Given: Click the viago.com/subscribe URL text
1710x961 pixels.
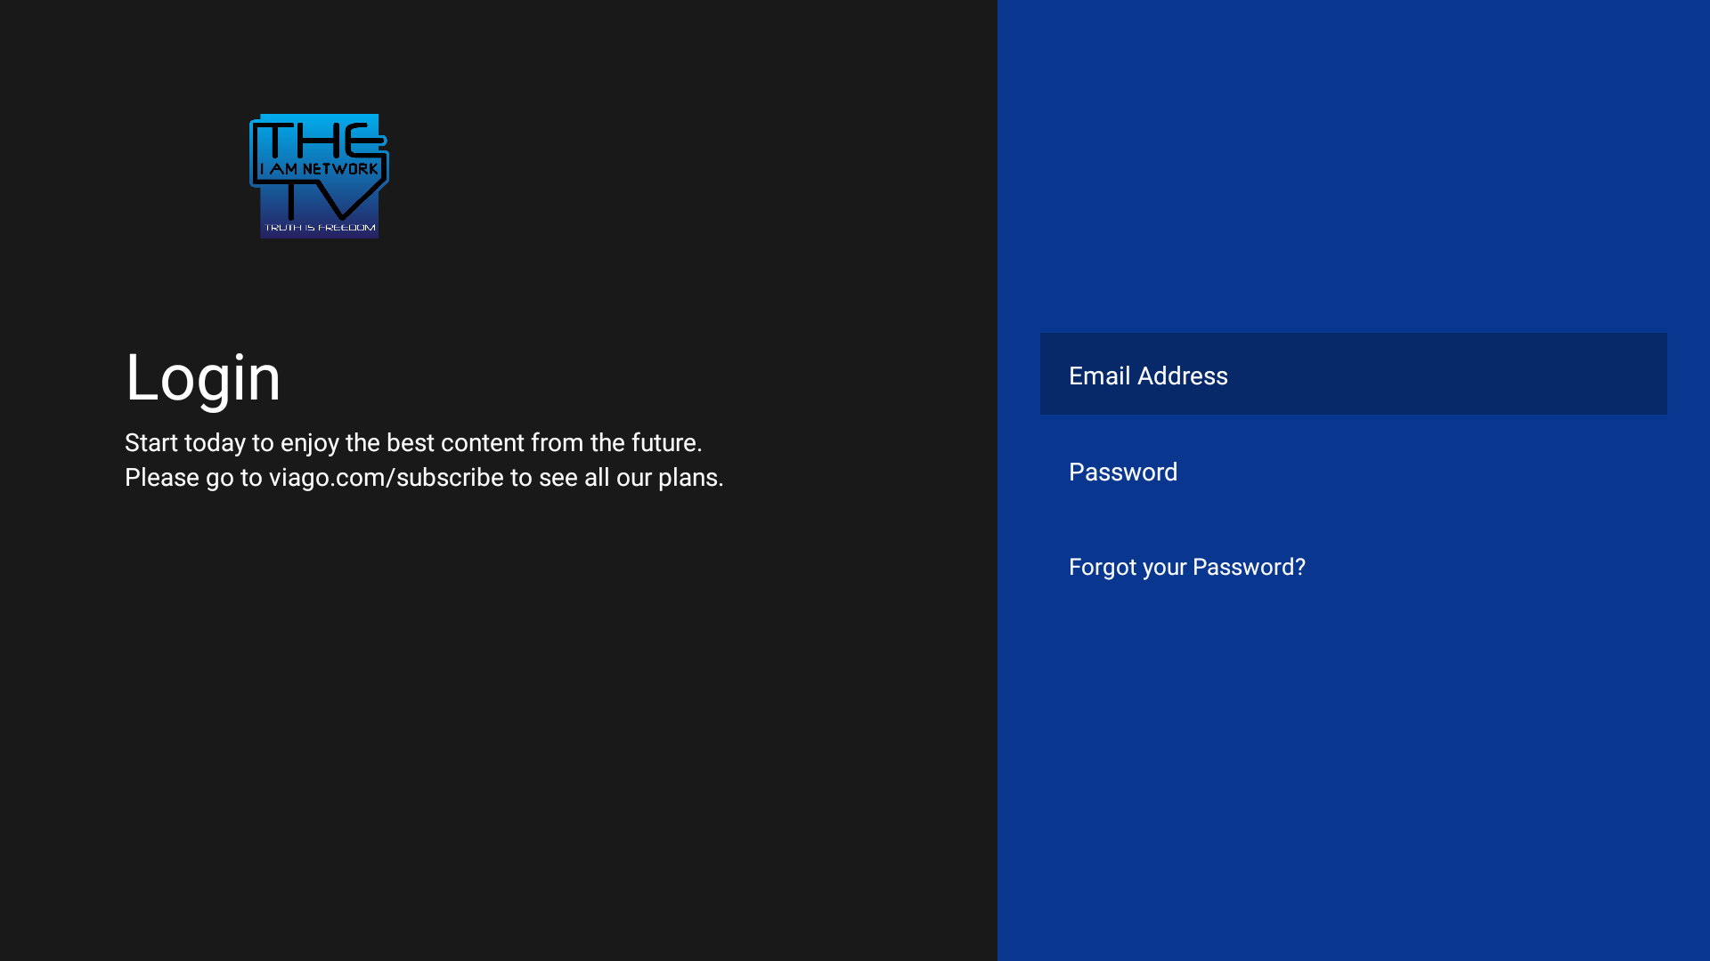Looking at the screenshot, I should pyautogui.click(x=386, y=478).
